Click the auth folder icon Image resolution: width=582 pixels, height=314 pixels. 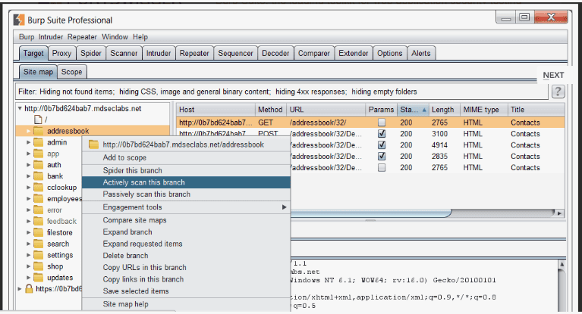[x=38, y=165]
